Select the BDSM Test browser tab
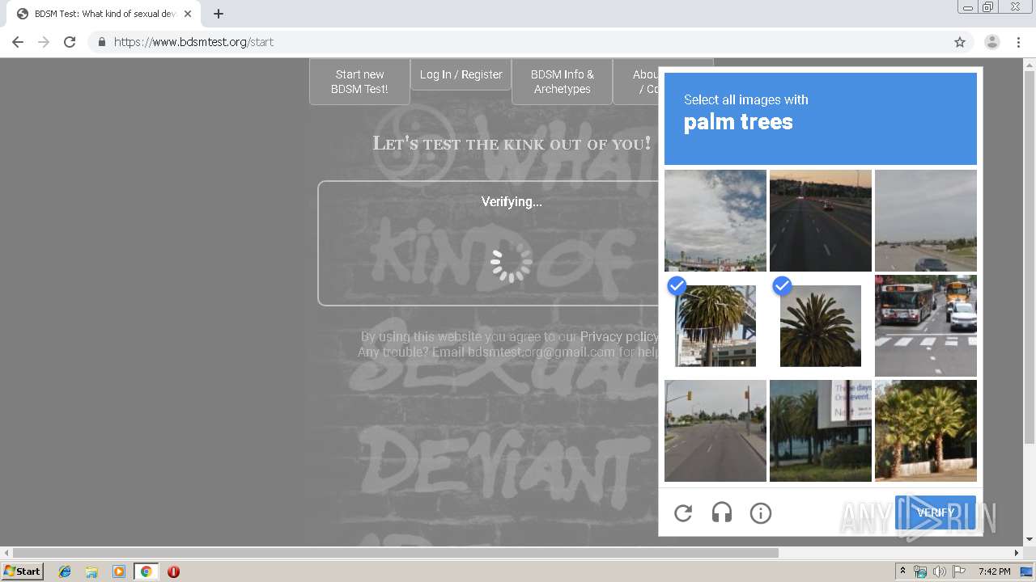Image resolution: width=1036 pixels, height=582 pixels. click(105, 14)
